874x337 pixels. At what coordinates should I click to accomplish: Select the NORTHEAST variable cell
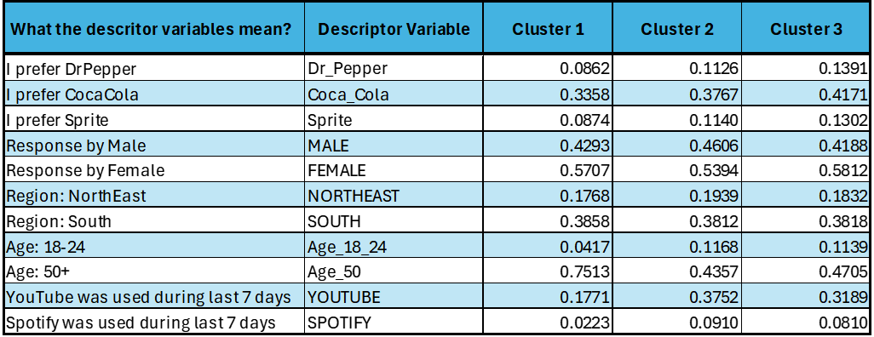(x=394, y=196)
